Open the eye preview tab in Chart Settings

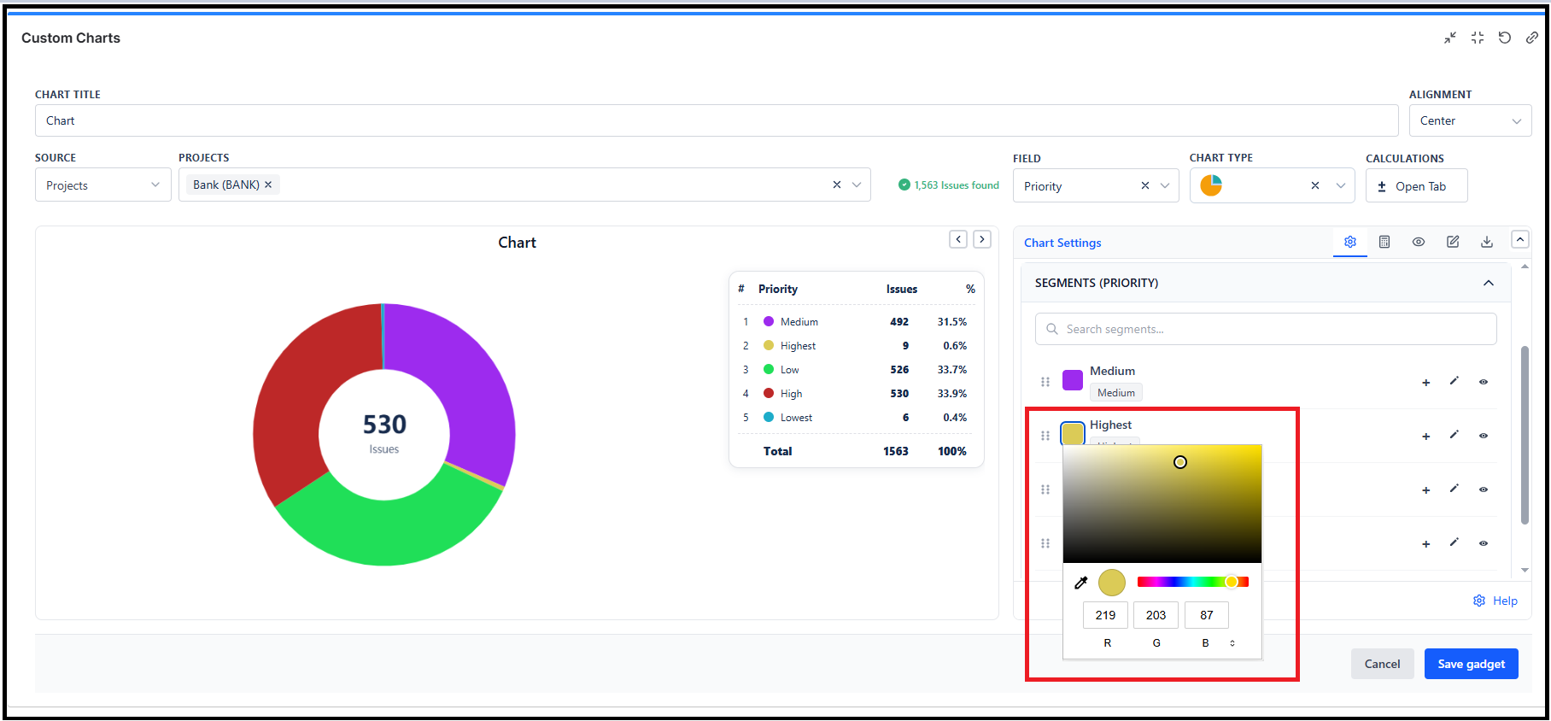coord(1419,242)
